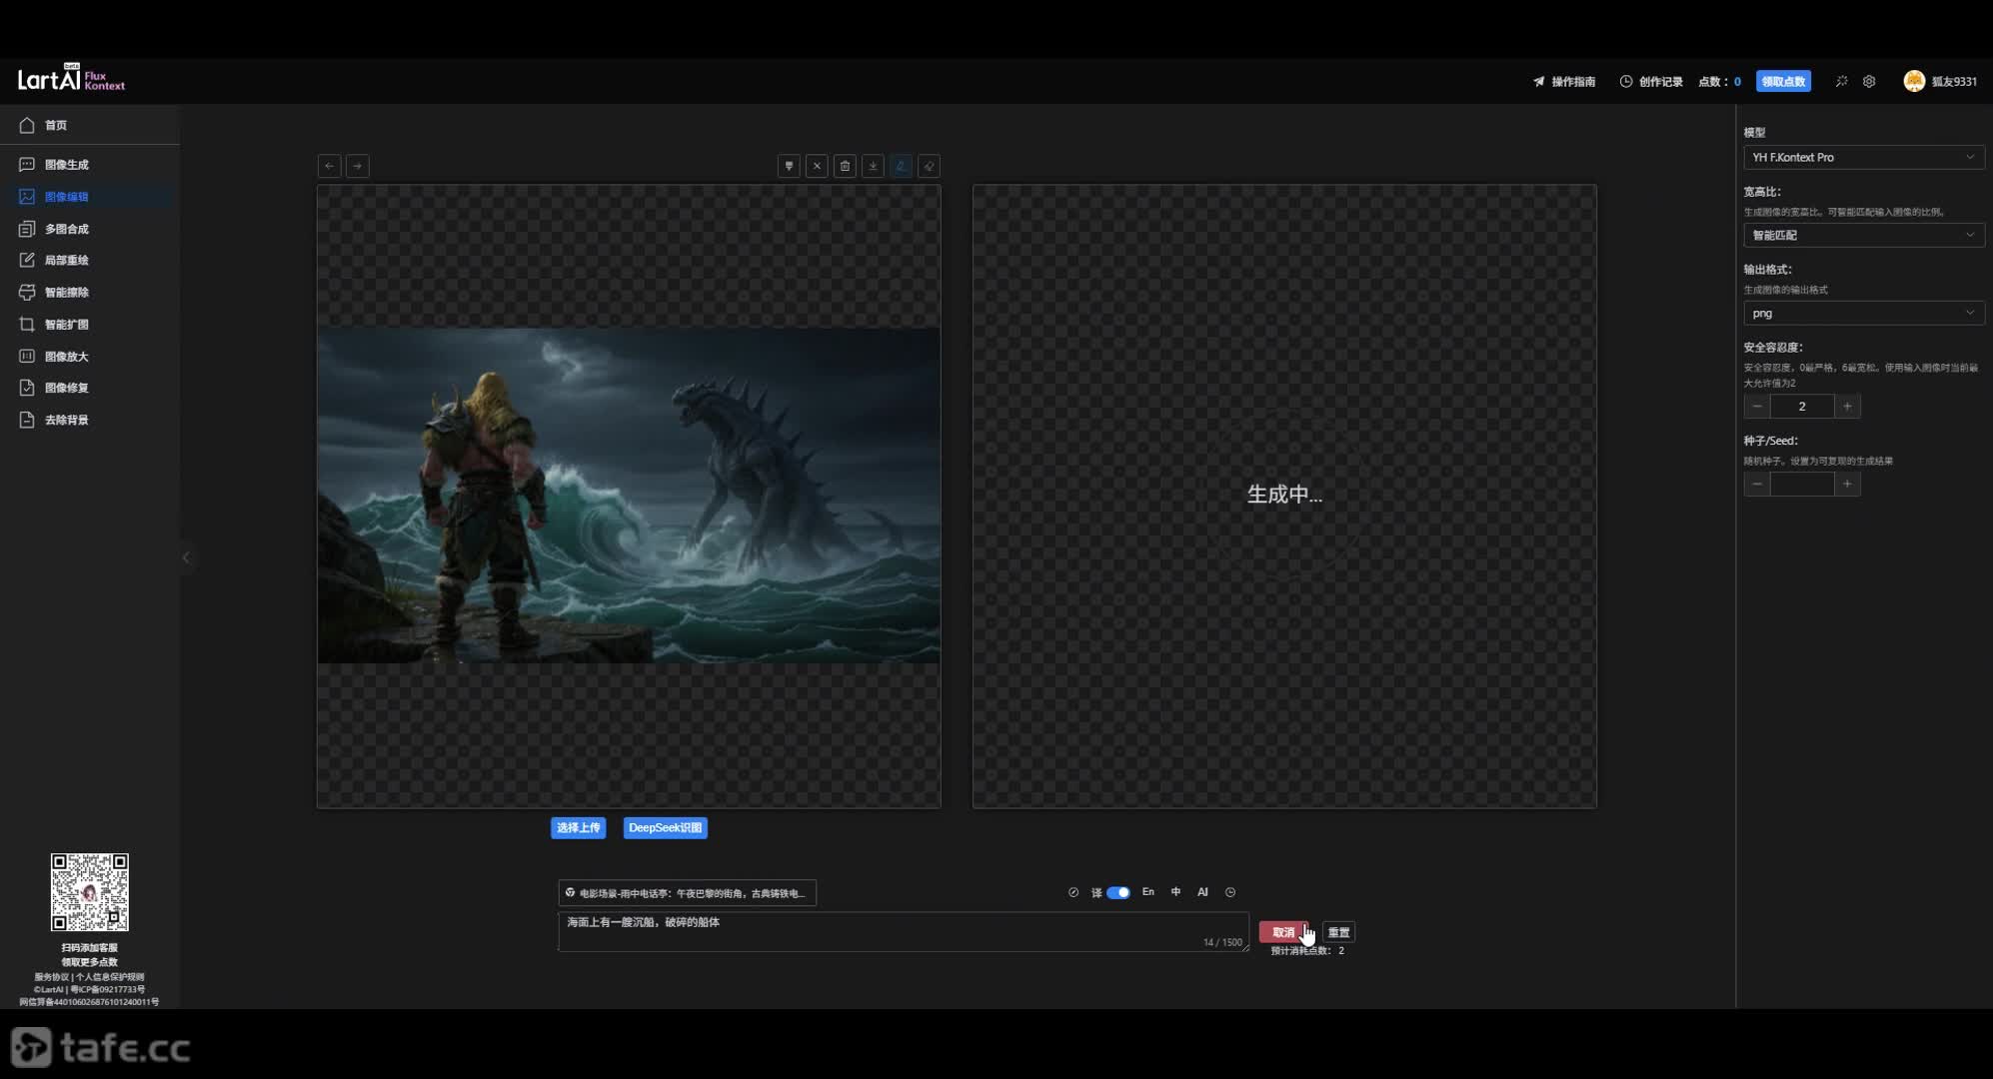Click the 中 language option
Screen dimensions: 1993x1079
coord(1175,892)
